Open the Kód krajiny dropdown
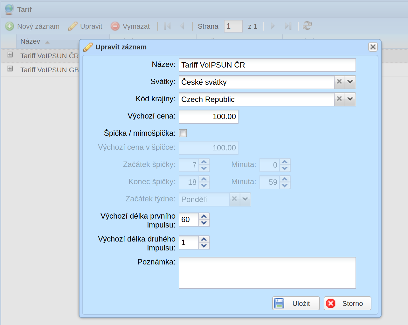The image size is (408, 325). pyautogui.click(x=350, y=99)
